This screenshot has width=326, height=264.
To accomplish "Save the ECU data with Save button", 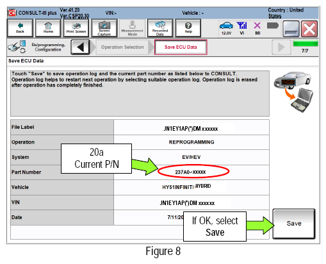I will pos(294,224).
